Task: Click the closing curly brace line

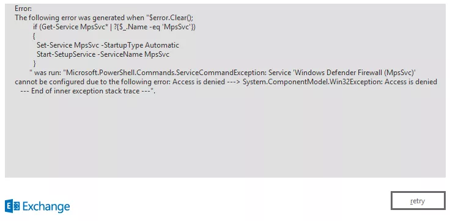Action: tap(35, 63)
